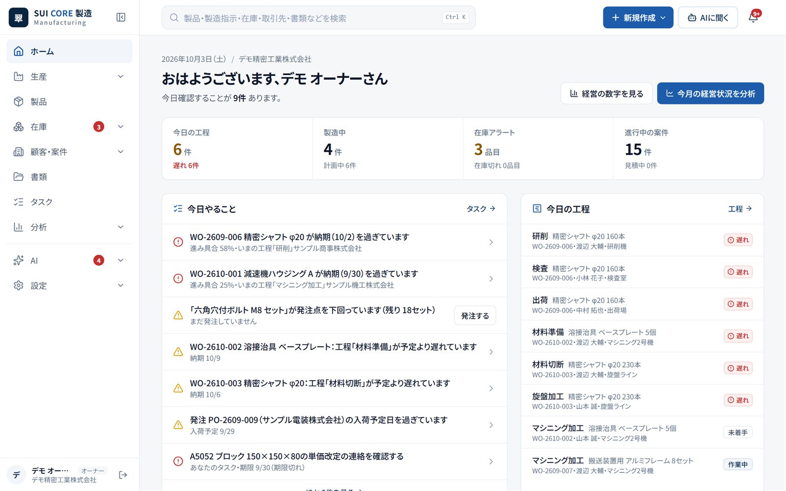This screenshot has width=786, height=491.
Task: Click the user avatar デ
Action: coord(17,475)
